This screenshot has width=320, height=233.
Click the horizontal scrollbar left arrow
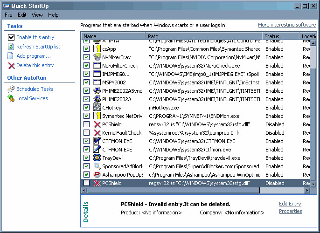(84, 191)
